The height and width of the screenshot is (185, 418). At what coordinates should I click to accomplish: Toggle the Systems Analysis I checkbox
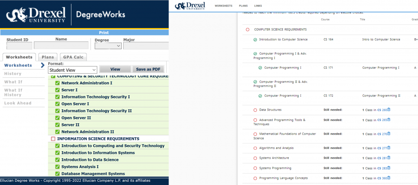pyautogui.click(x=57, y=167)
